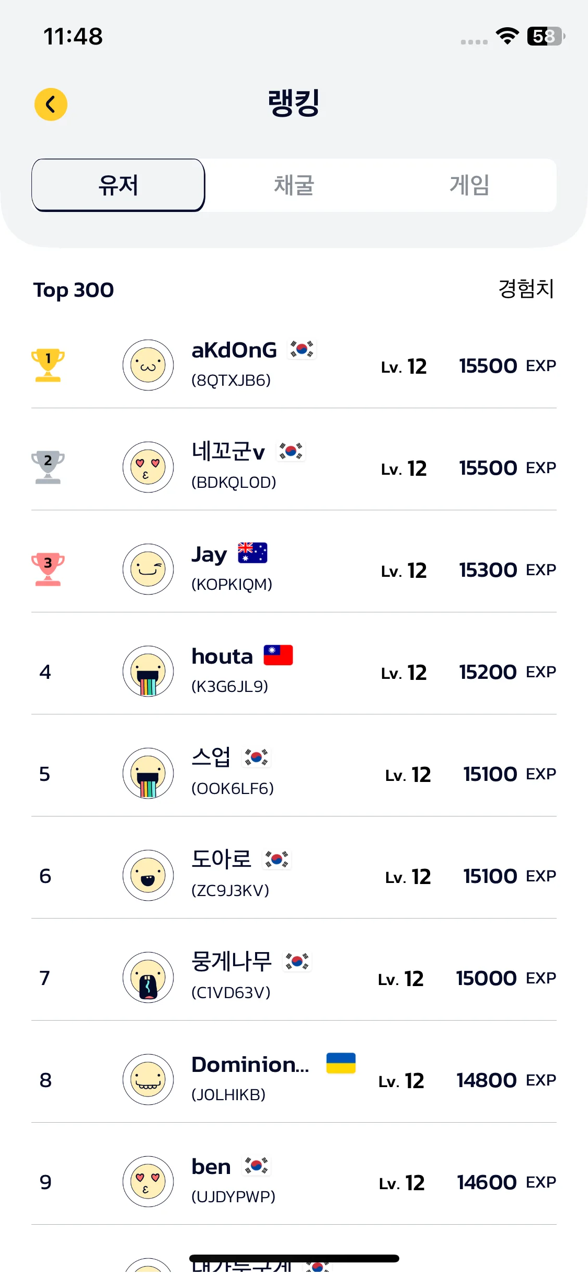Select the 유저 tab
Screen dimensions: 588x1275
[x=118, y=185]
